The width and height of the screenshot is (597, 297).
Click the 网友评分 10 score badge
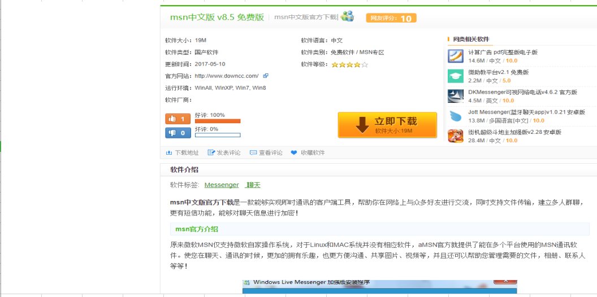(x=391, y=18)
